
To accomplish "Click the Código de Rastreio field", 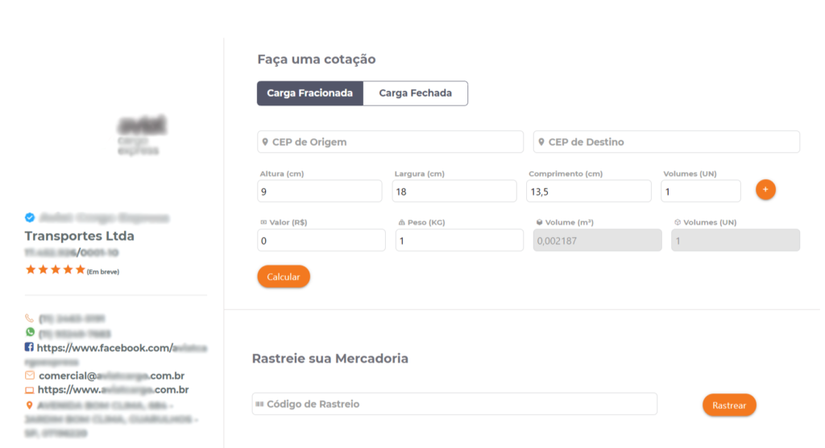I will point(455,404).
